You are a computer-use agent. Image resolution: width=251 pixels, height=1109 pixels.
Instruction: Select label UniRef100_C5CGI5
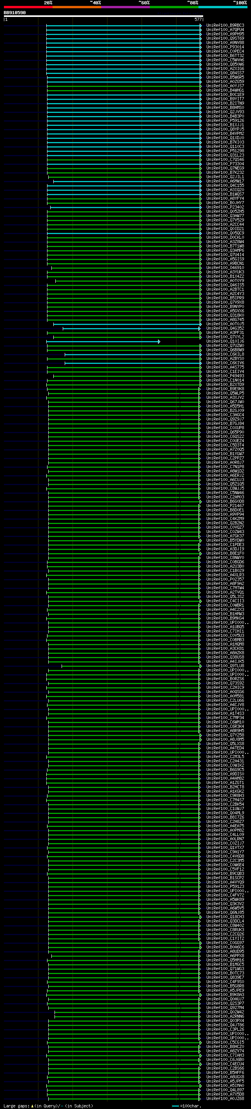pyautogui.click(x=225, y=1042)
